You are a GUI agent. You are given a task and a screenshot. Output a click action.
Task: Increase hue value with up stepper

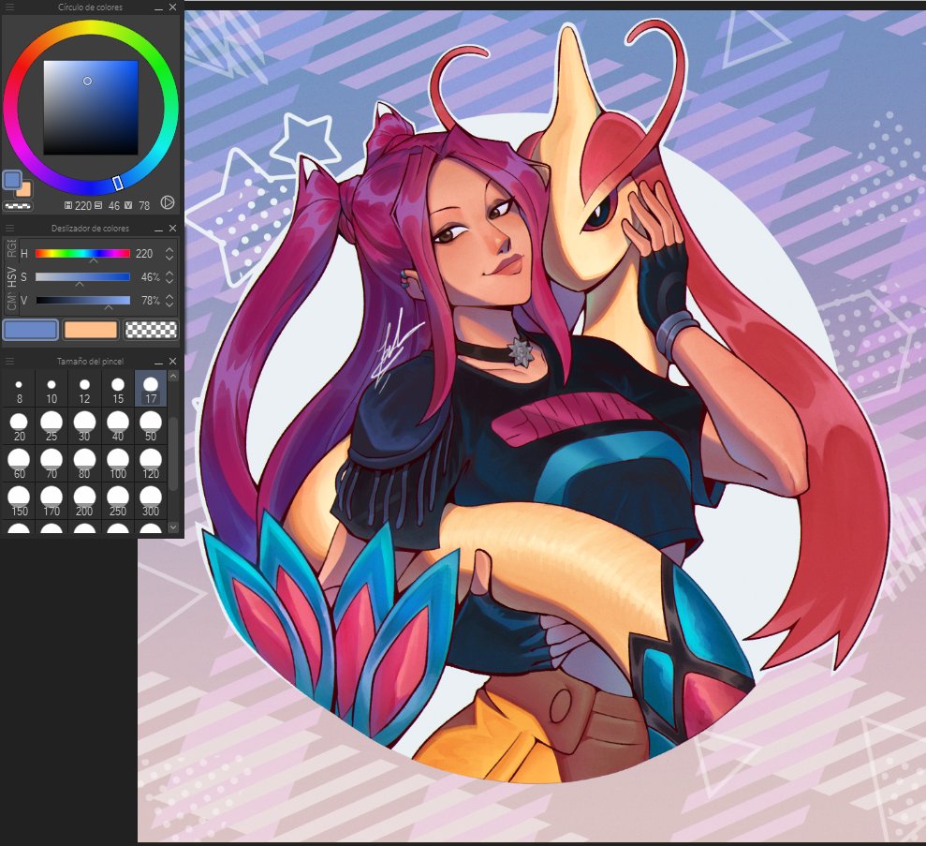point(170,249)
